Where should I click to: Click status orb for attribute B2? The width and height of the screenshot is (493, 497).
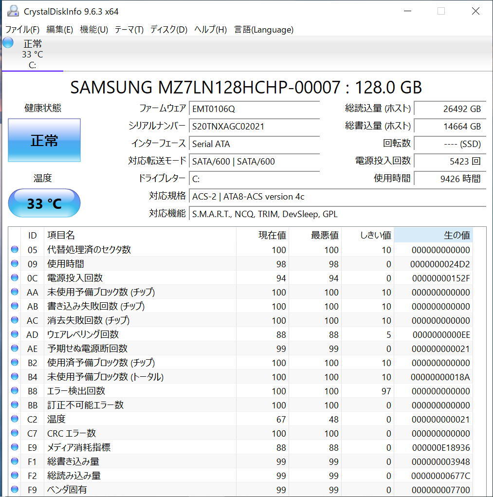click(x=15, y=362)
